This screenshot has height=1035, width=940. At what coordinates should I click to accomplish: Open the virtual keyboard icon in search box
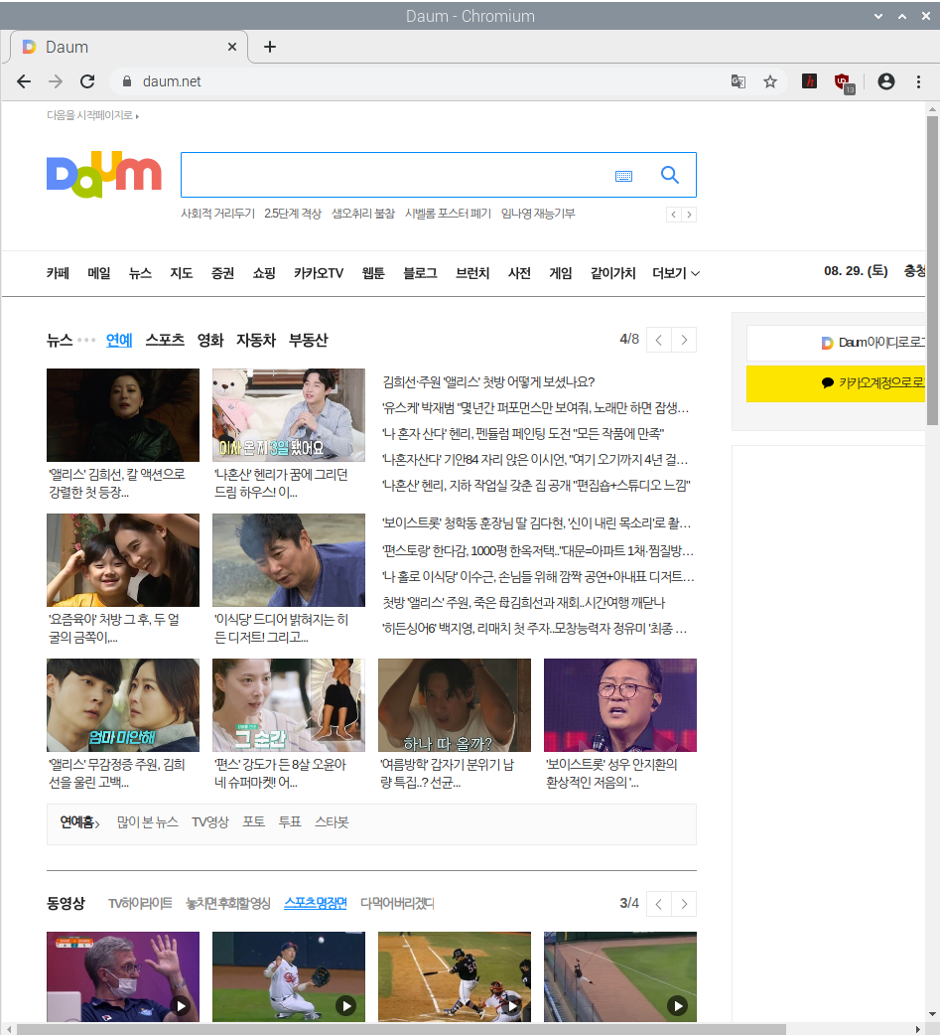(623, 176)
